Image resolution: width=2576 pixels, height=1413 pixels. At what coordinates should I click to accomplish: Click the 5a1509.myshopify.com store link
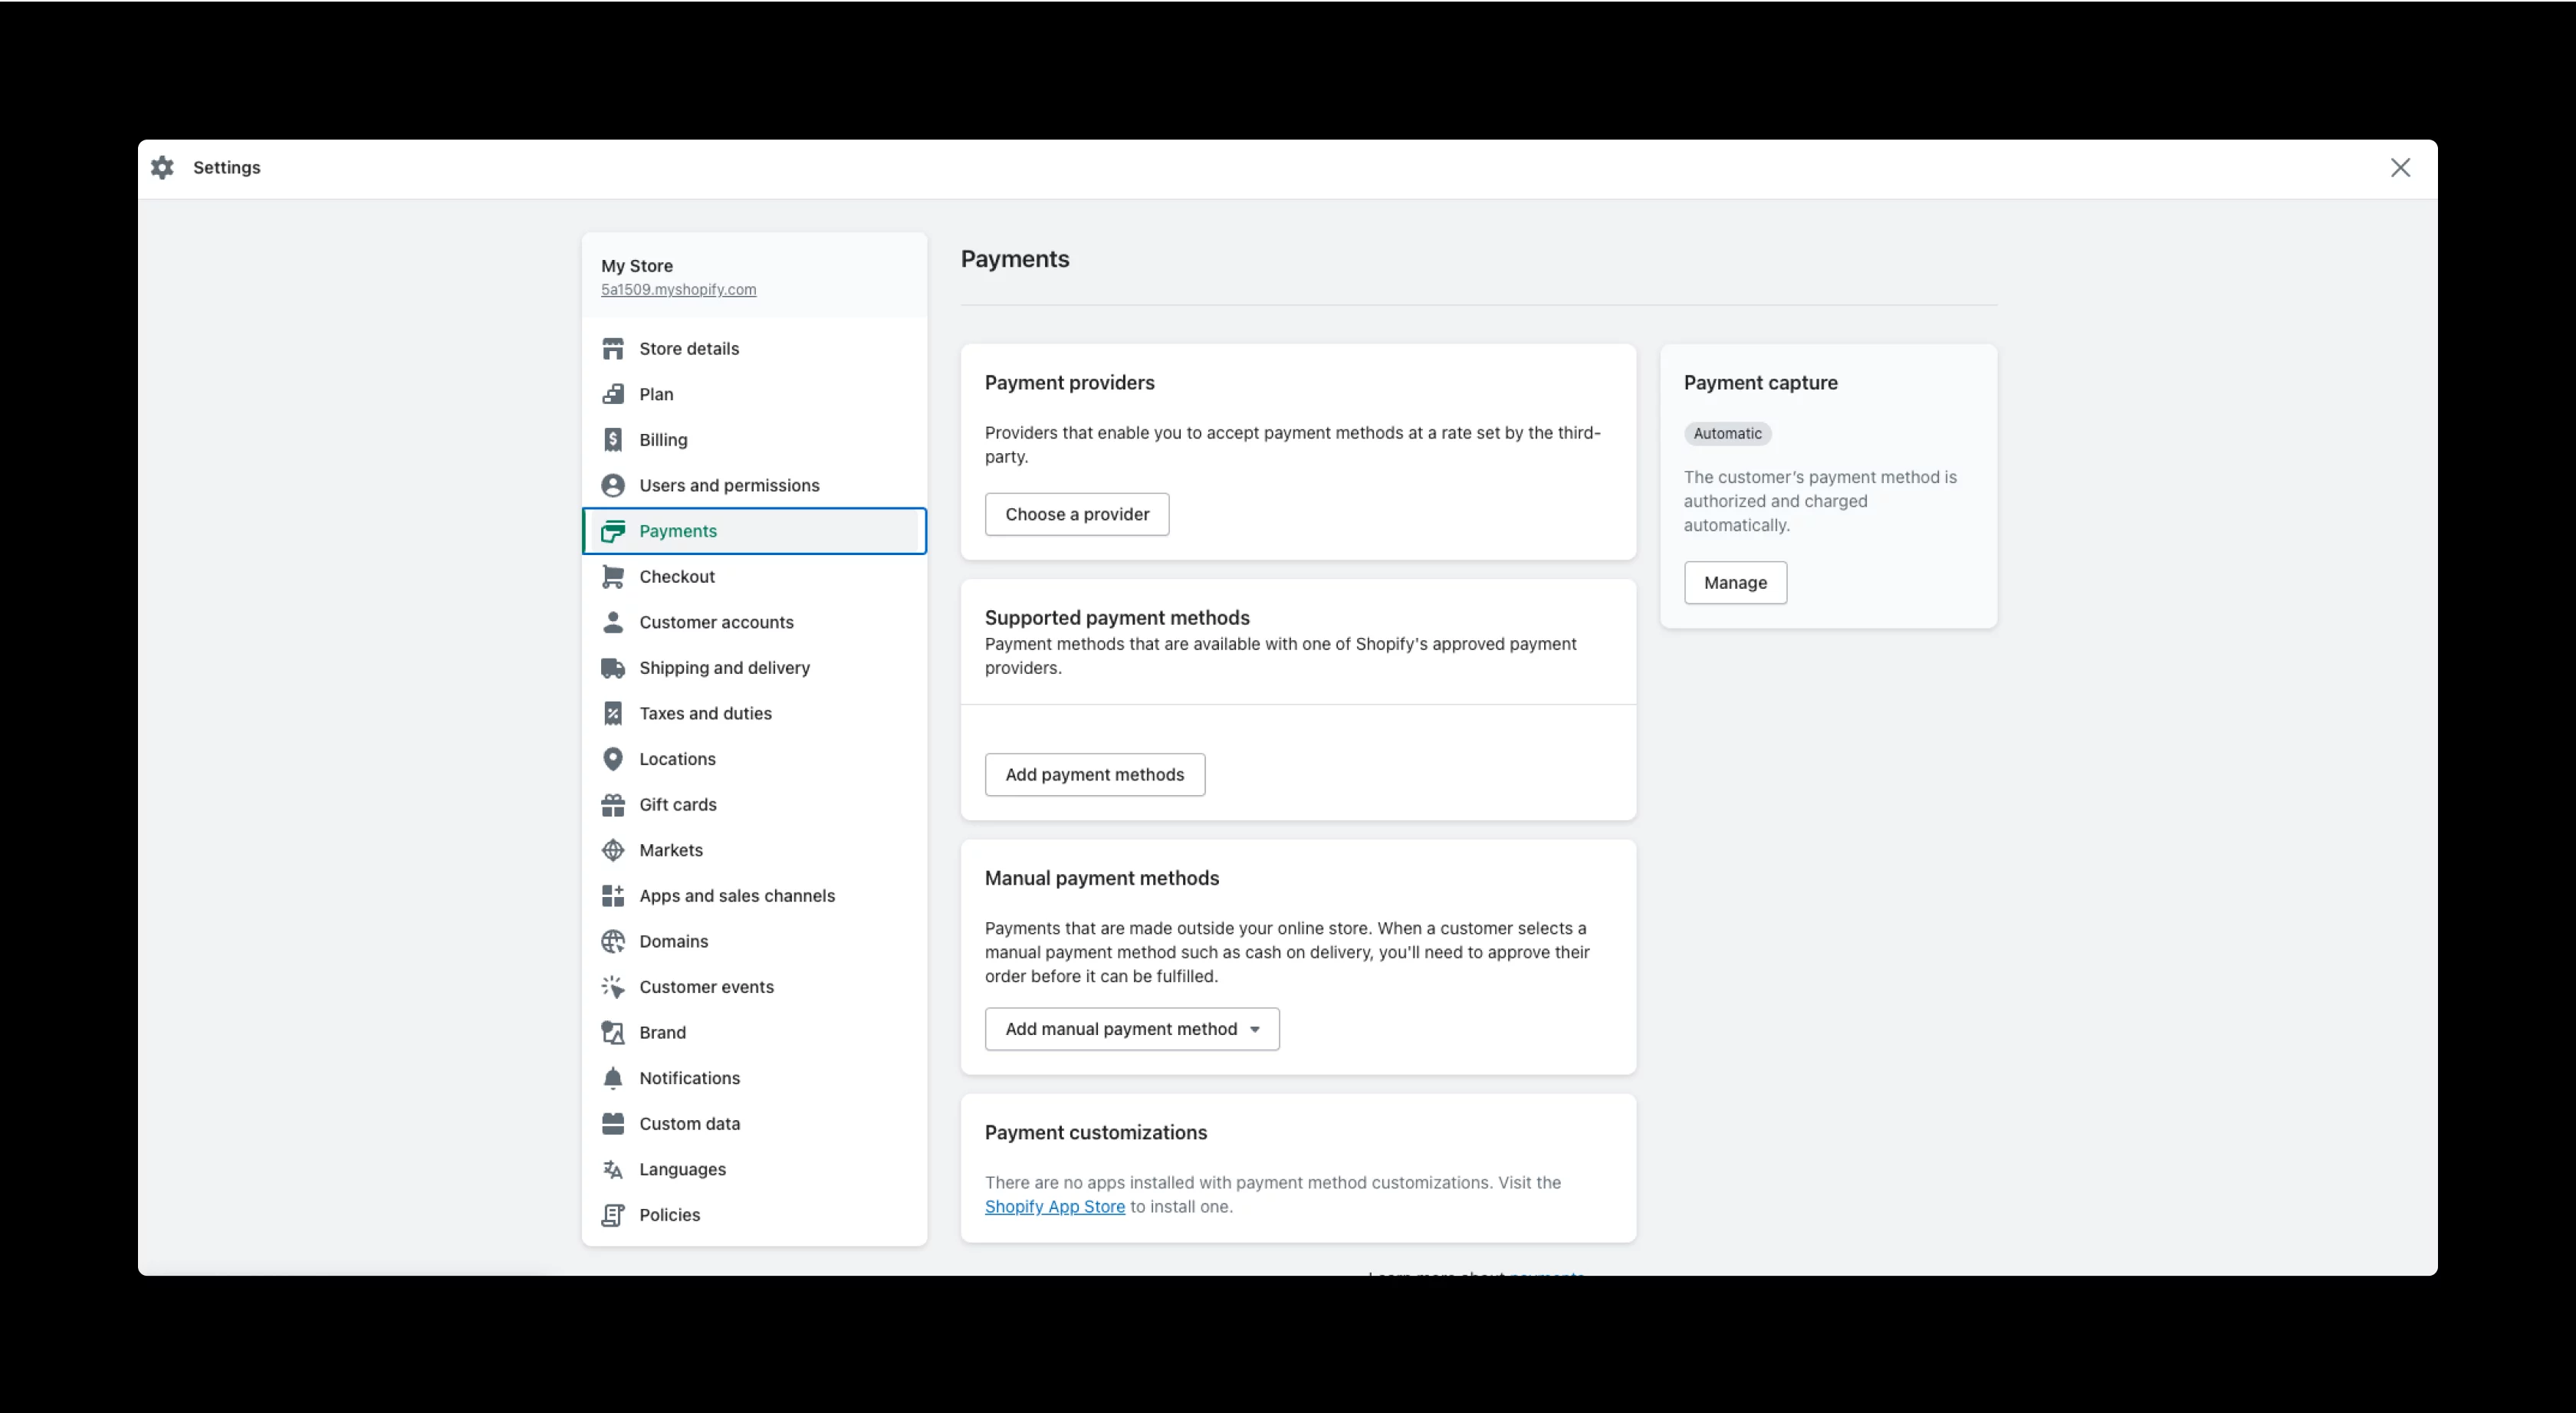tap(678, 290)
